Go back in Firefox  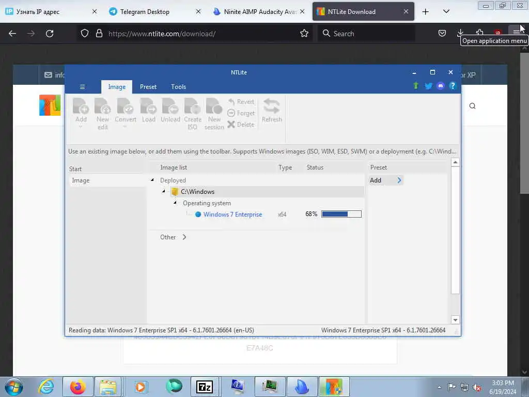[x=12, y=34]
